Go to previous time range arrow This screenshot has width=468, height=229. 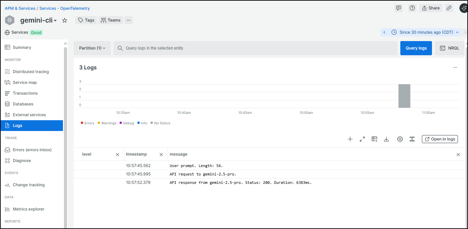coord(384,32)
